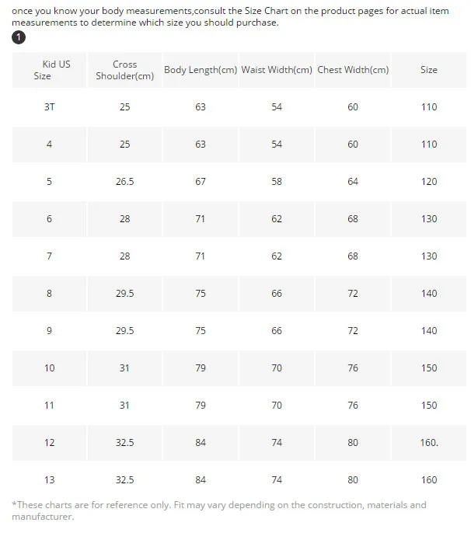
Task: Click Kid US size 12 cell
Action: (x=49, y=443)
